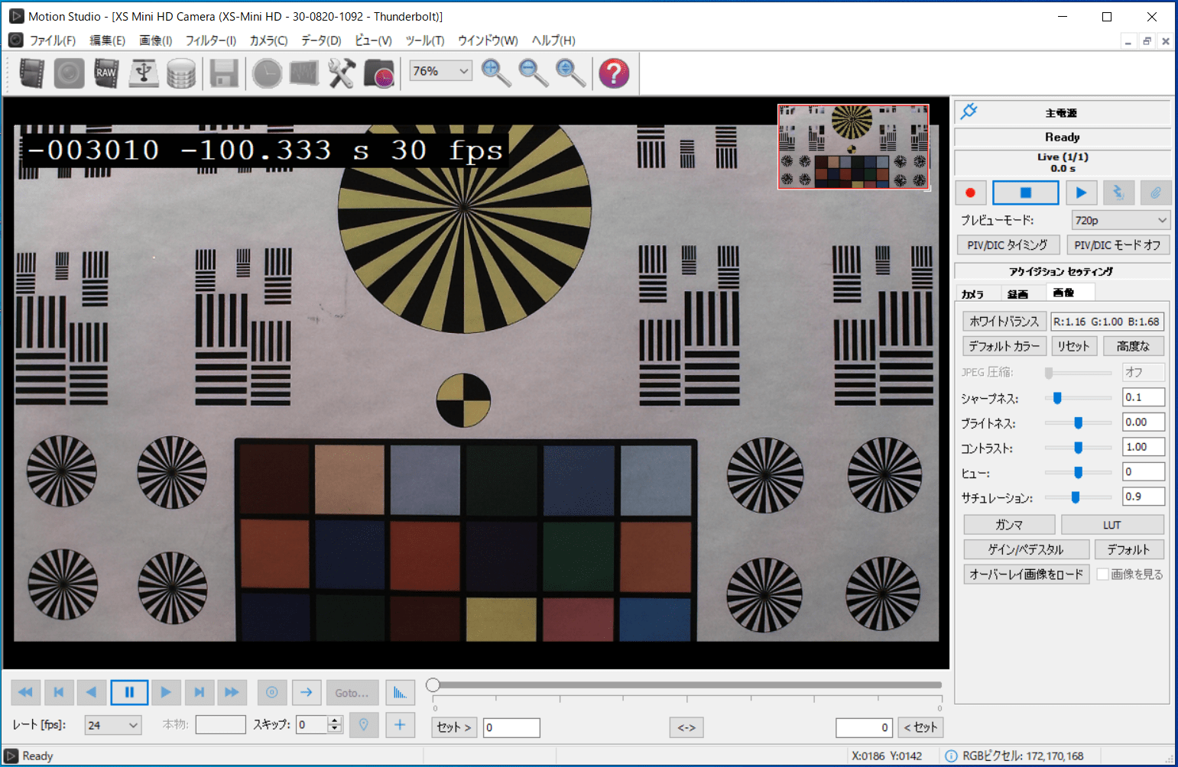Click the floppy disk save icon
Image resolution: width=1178 pixels, height=767 pixels.
(x=224, y=73)
